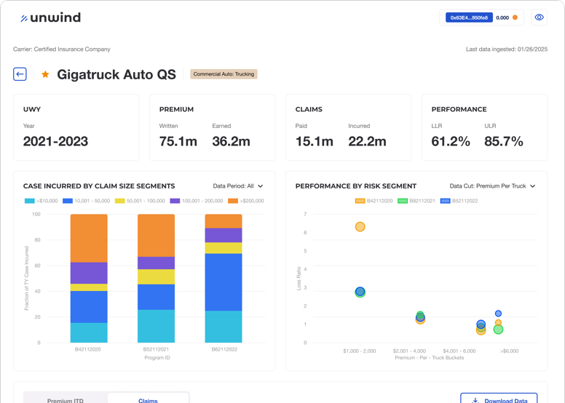Toggle the B52112022 scatter legend item
This screenshot has width=565, height=403.
[459, 201]
